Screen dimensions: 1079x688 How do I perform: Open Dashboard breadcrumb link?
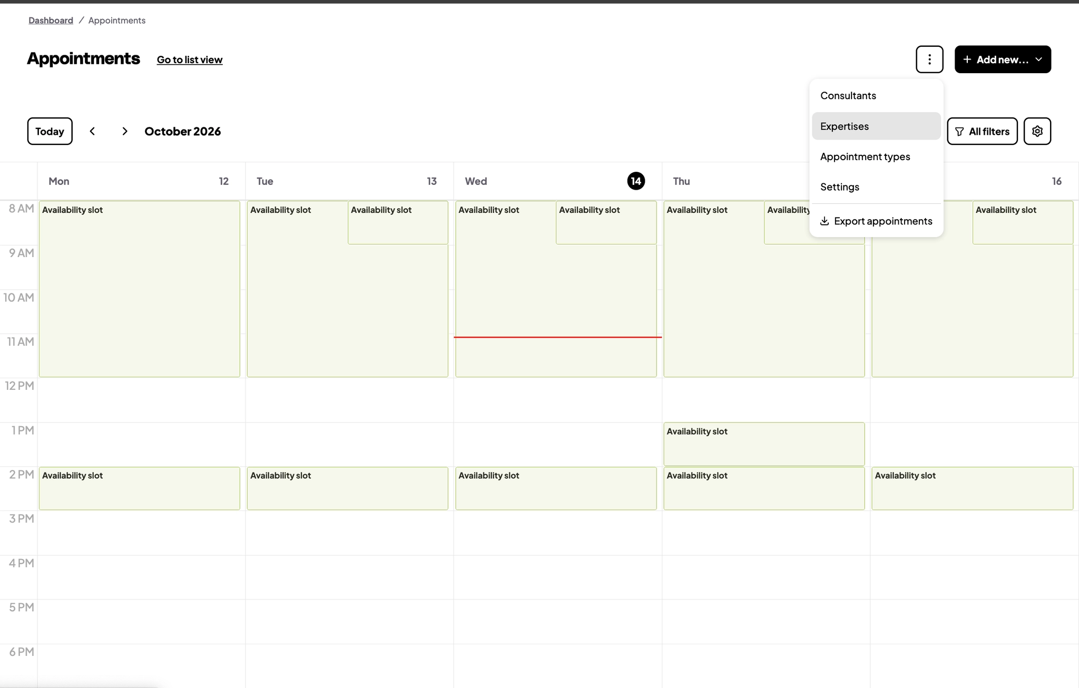[x=51, y=20]
